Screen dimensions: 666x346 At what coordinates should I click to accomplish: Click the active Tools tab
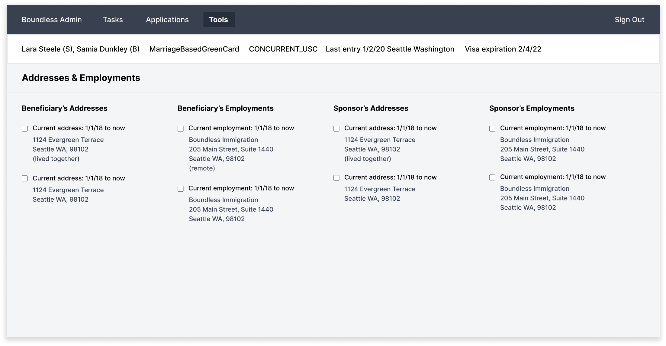219,20
